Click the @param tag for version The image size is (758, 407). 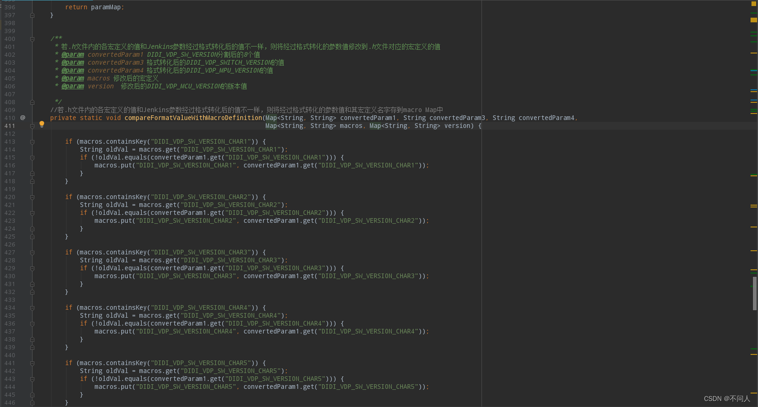pos(73,86)
